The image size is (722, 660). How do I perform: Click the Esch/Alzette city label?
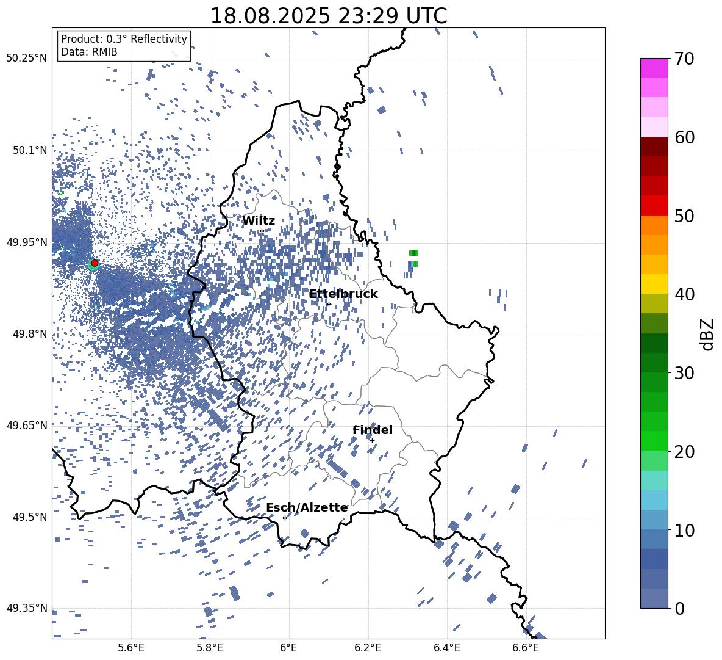click(307, 507)
